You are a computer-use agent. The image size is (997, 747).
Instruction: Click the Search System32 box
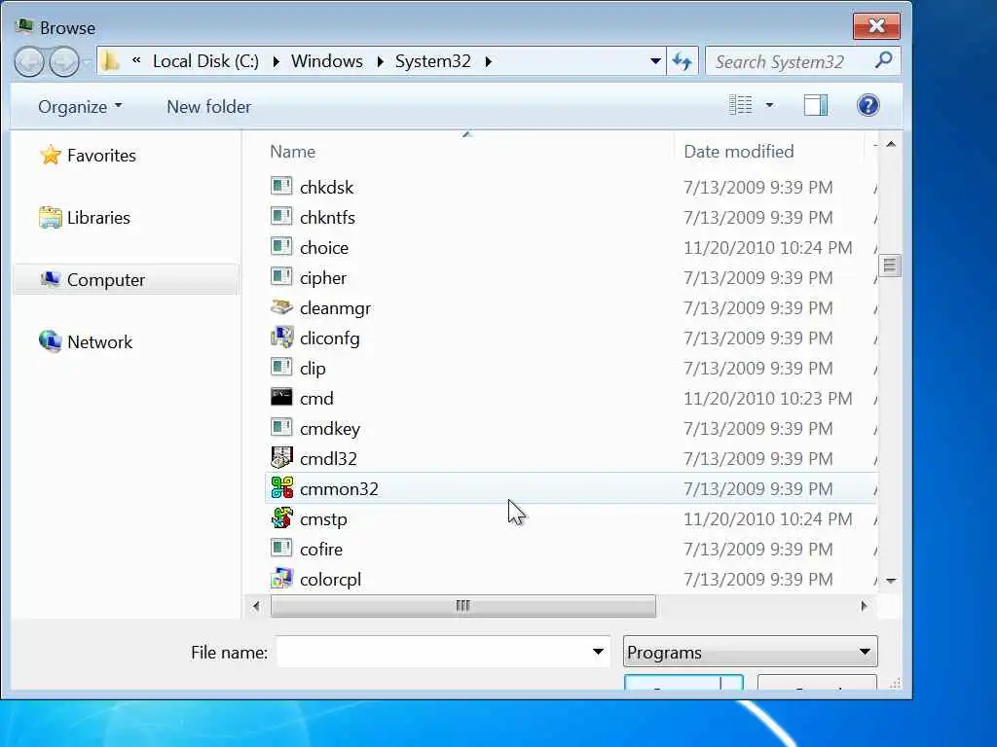802,61
